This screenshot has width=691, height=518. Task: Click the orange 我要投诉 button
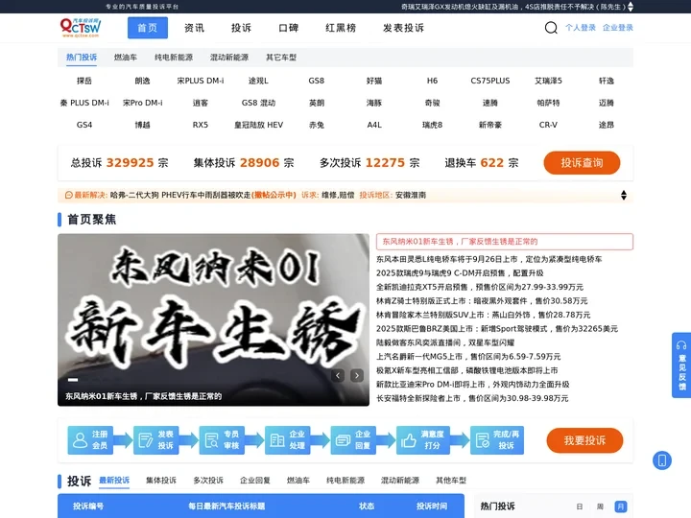(584, 440)
